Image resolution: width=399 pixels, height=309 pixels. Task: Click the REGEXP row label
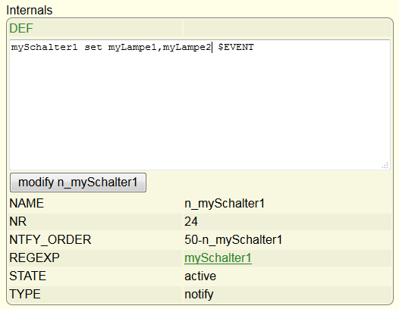coord(34,258)
